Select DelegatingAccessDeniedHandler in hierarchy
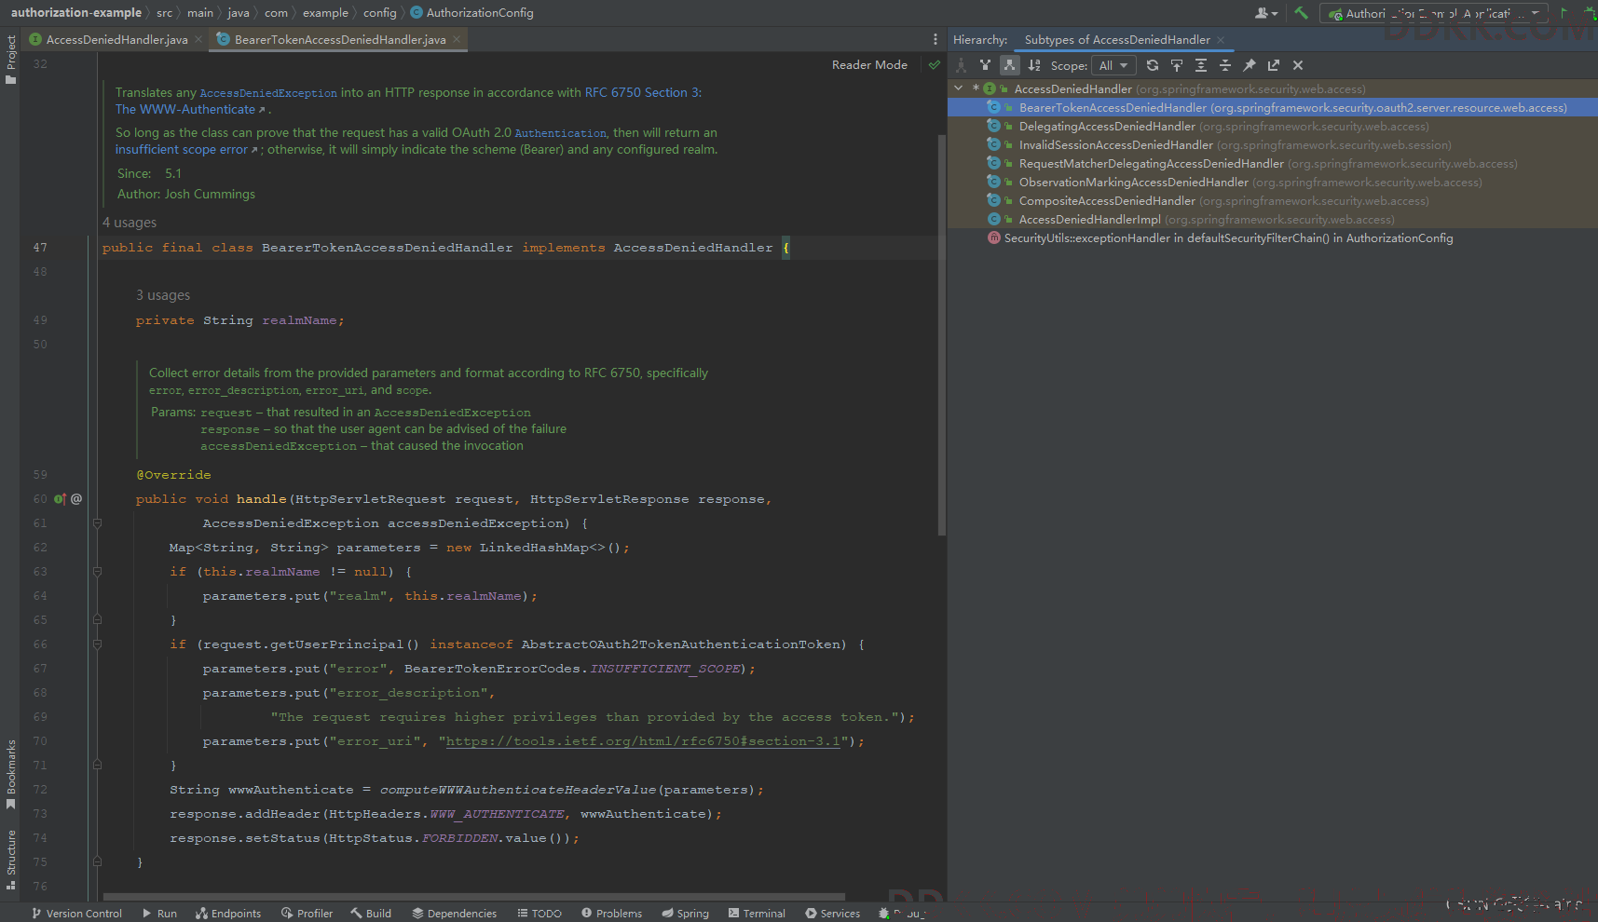Screen dimensions: 1598x922 [1273, 127]
